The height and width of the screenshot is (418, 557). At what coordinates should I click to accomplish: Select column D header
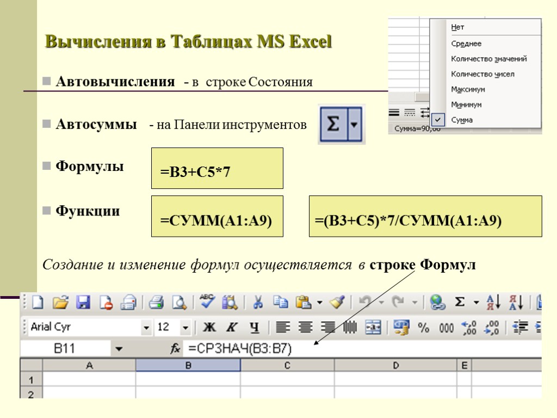pyautogui.click(x=396, y=365)
